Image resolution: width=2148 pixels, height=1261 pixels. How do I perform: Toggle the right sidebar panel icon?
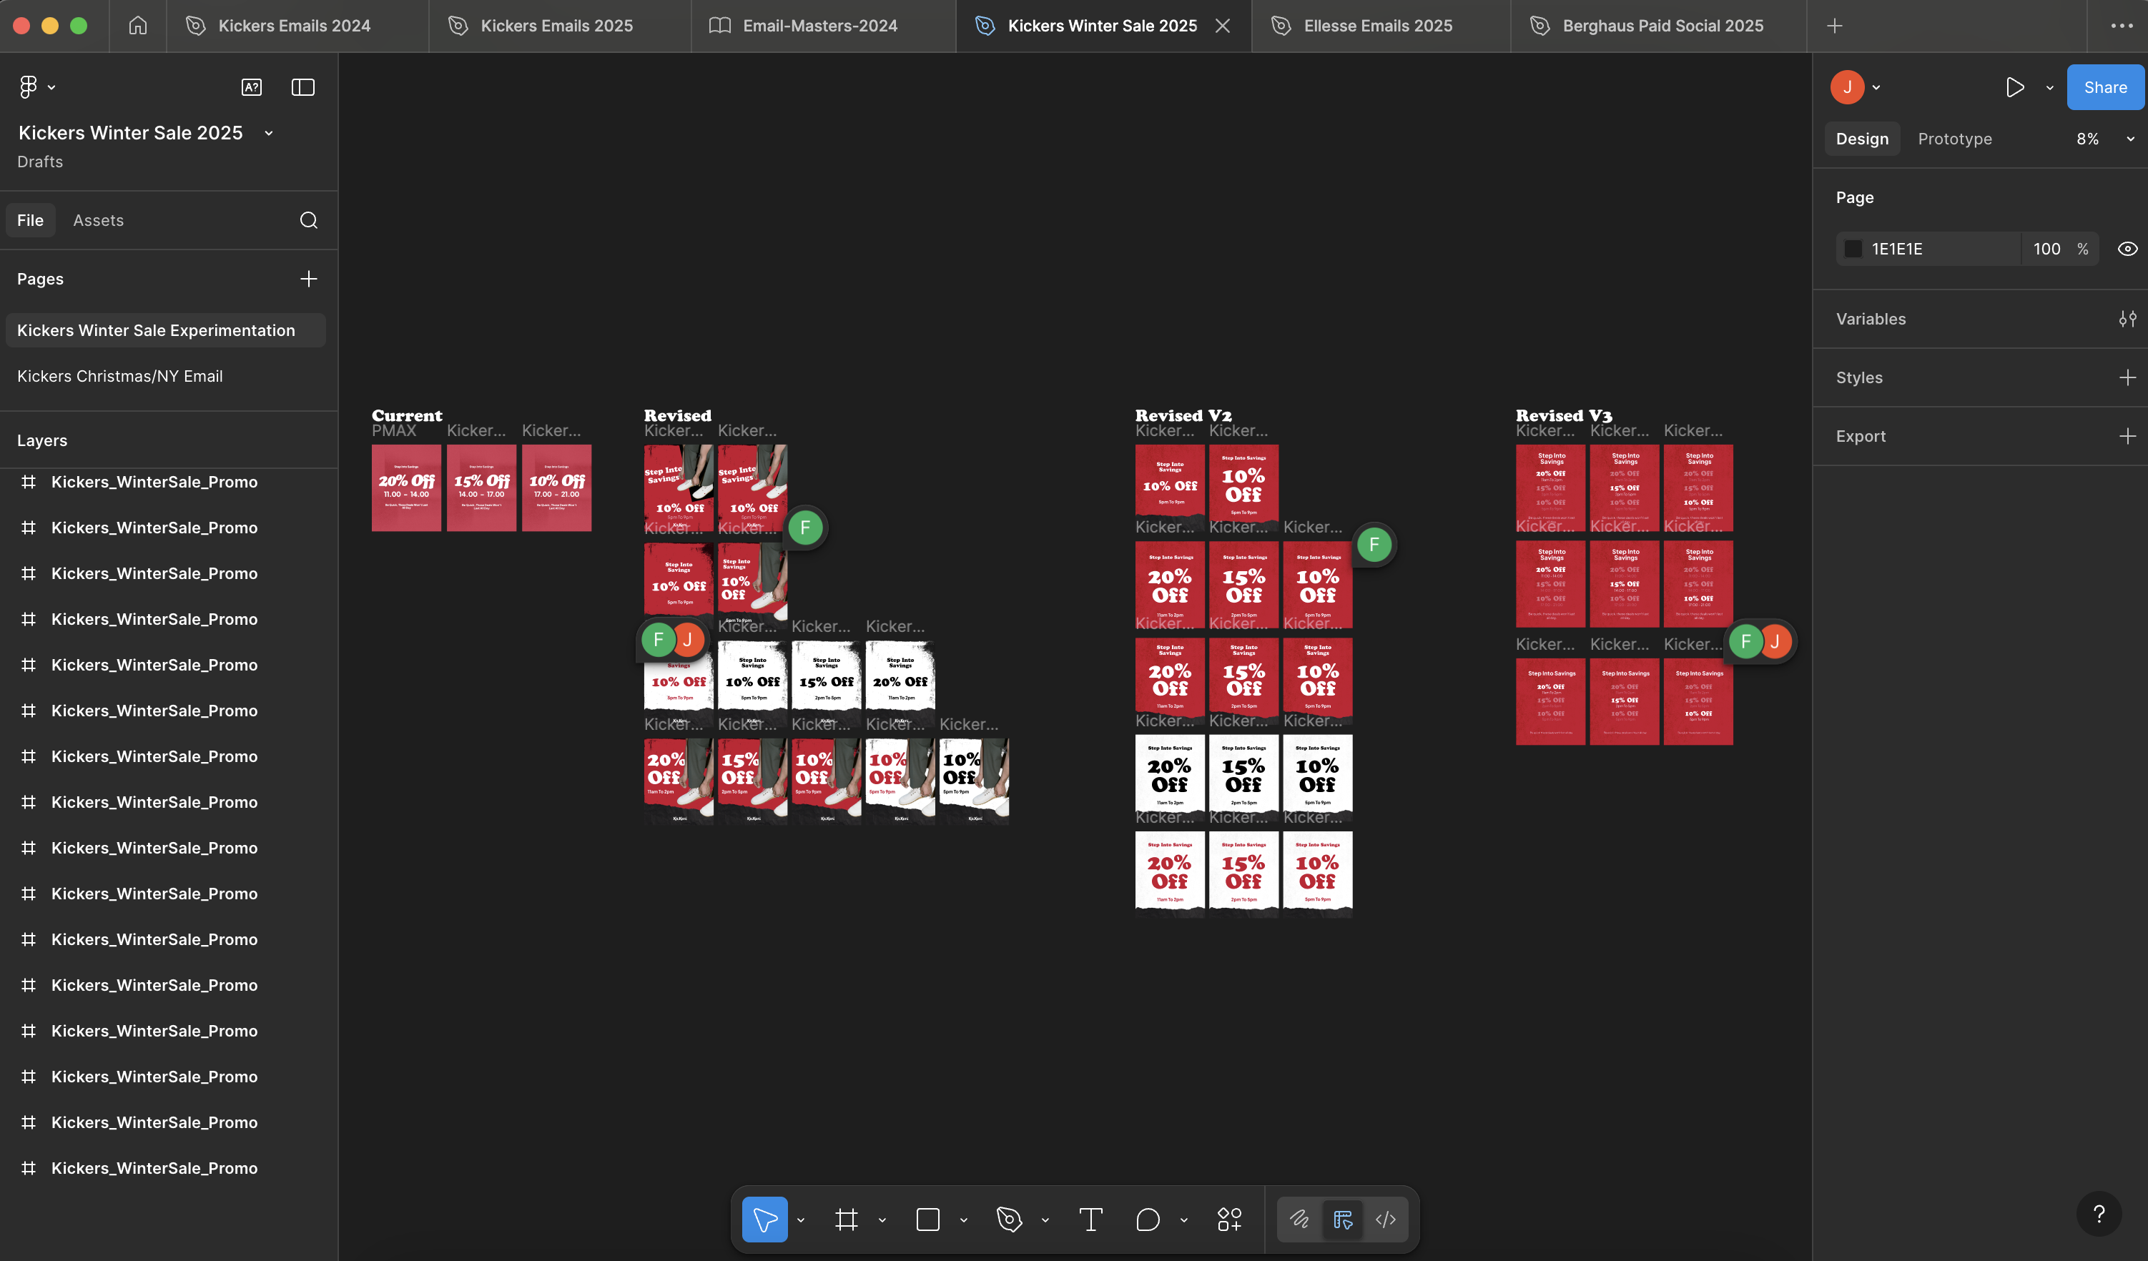click(302, 87)
